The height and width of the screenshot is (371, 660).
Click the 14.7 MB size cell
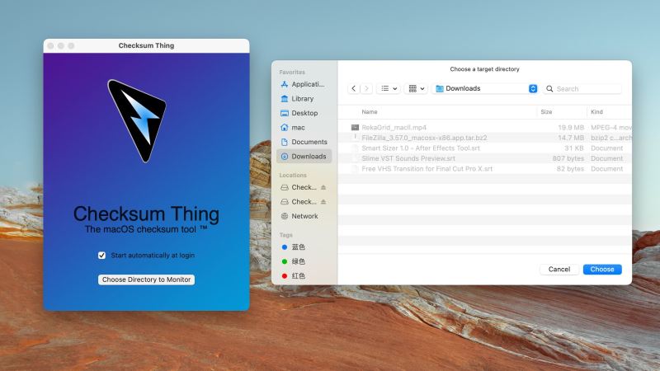pos(571,138)
